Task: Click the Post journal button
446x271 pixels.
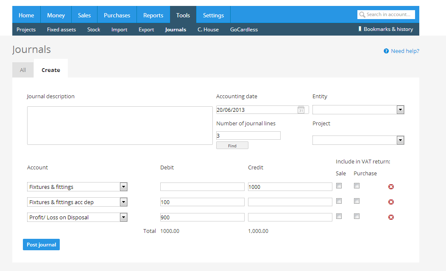Action: [x=41, y=245]
